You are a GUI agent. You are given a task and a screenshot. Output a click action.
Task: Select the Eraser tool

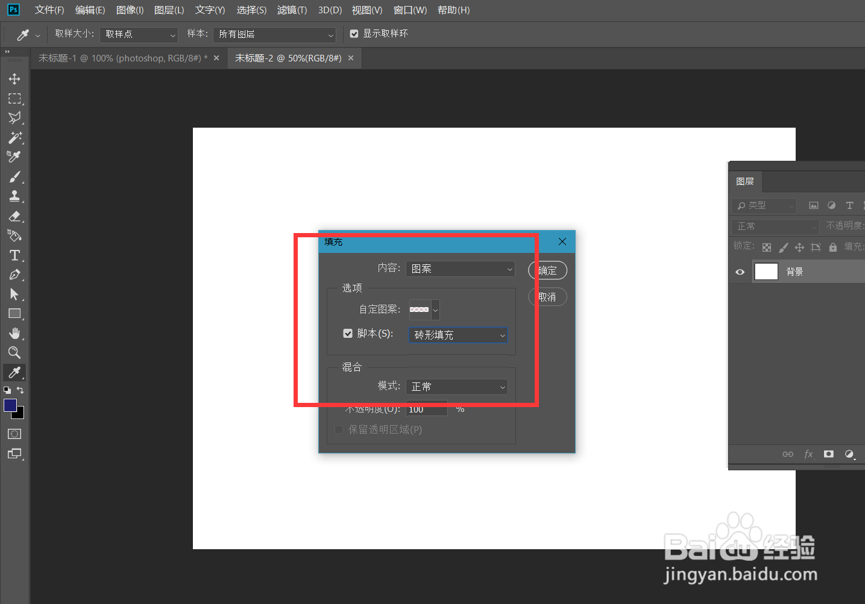(14, 216)
